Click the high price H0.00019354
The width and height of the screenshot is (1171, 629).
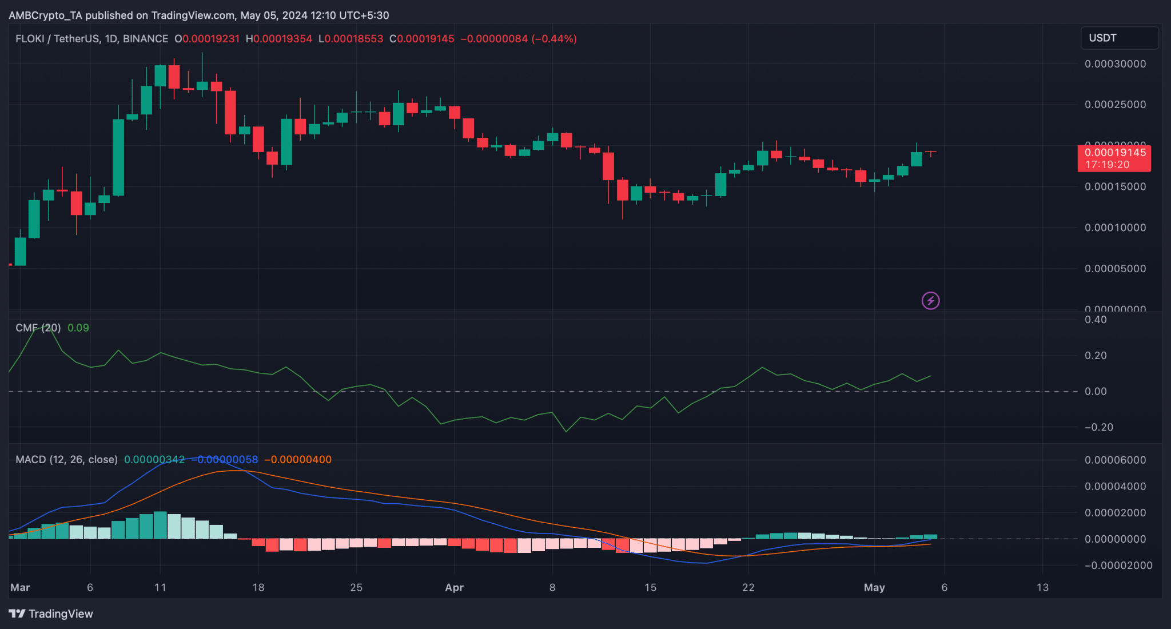point(279,39)
